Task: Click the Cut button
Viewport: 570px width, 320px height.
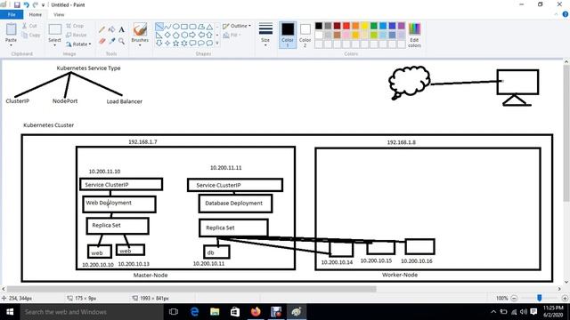Action: pos(29,26)
